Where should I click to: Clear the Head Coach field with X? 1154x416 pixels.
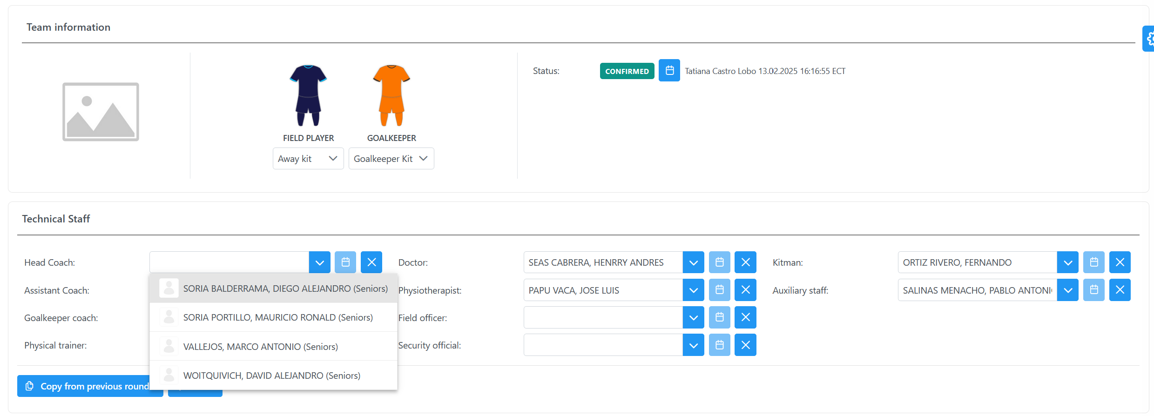point(371,262)
